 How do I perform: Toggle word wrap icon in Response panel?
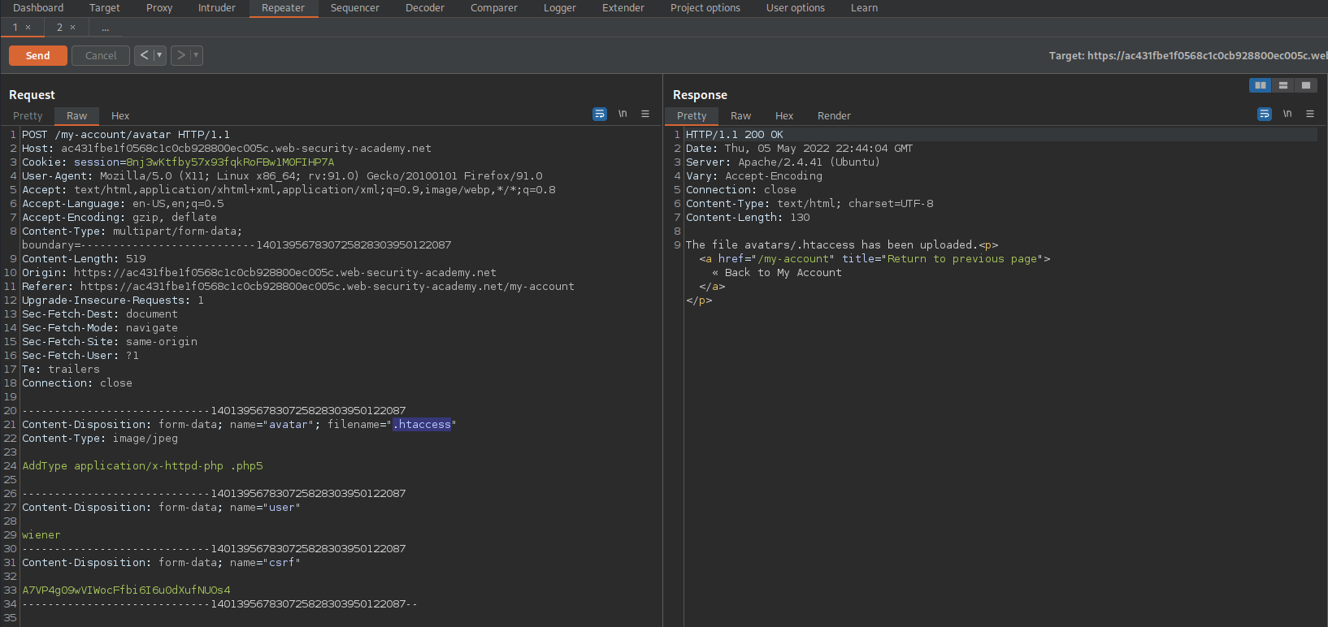tap(1265, 115)
